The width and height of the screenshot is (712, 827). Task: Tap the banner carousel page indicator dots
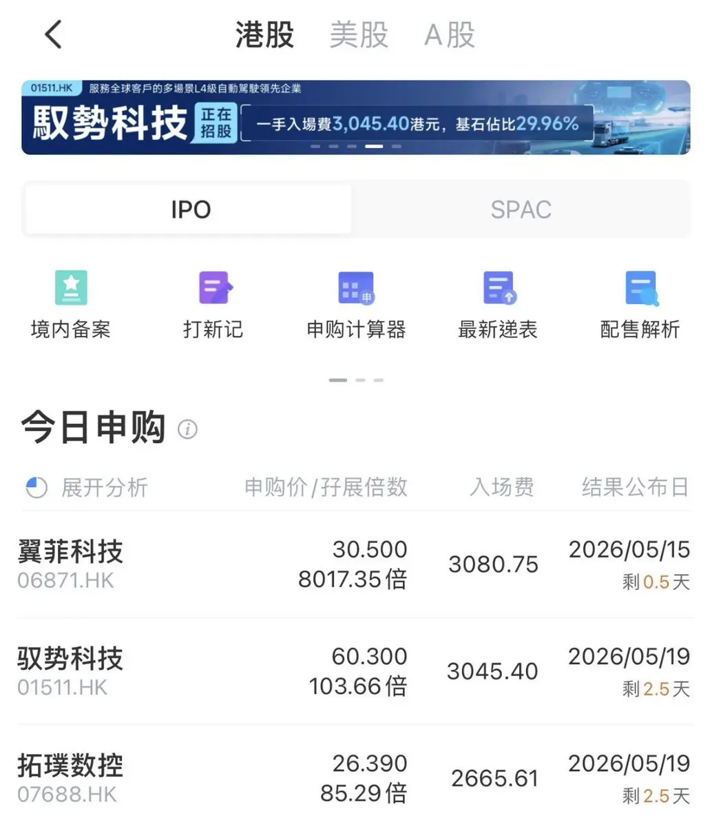356,146
